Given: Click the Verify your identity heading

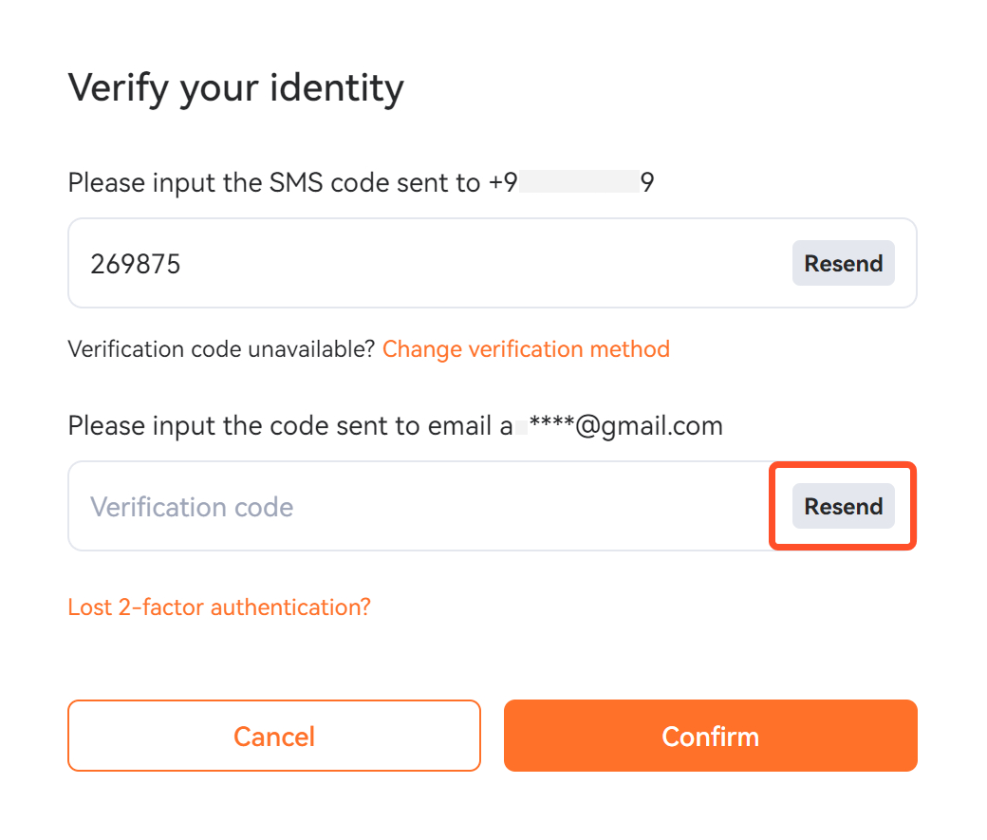Looking at the screenshot, I should click(x=236, y=88).
